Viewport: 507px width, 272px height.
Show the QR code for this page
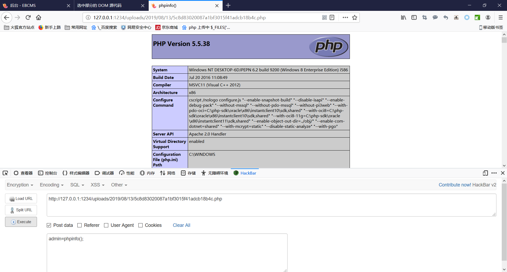pyautogui.click(x=325, y=17)
